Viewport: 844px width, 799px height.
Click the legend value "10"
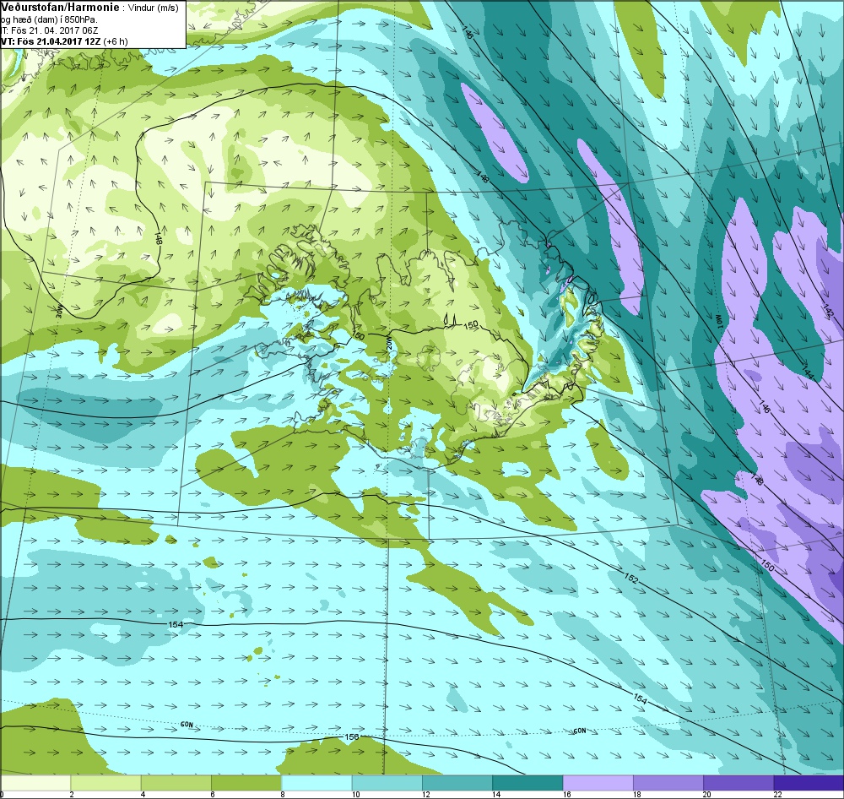355,794
